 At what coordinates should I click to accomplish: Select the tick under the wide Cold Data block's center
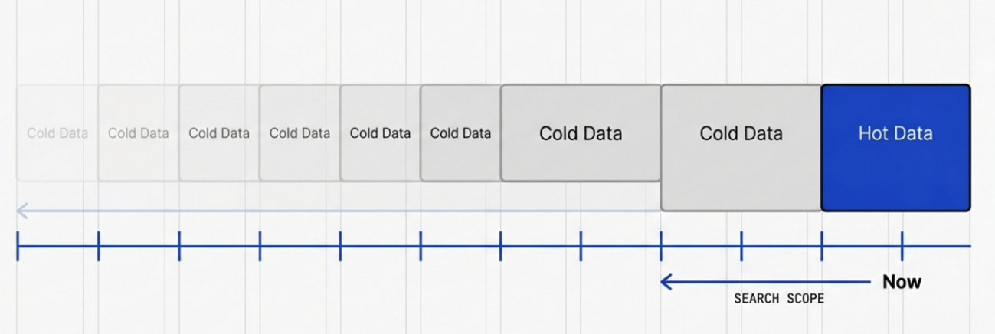[581, 246]
